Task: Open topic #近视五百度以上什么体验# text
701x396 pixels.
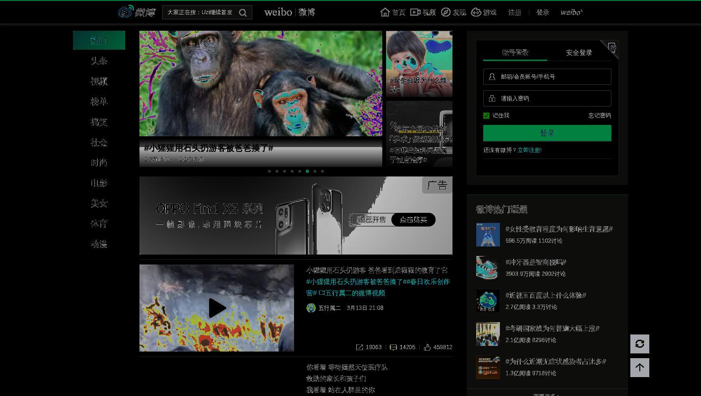Action: point(546,295)
